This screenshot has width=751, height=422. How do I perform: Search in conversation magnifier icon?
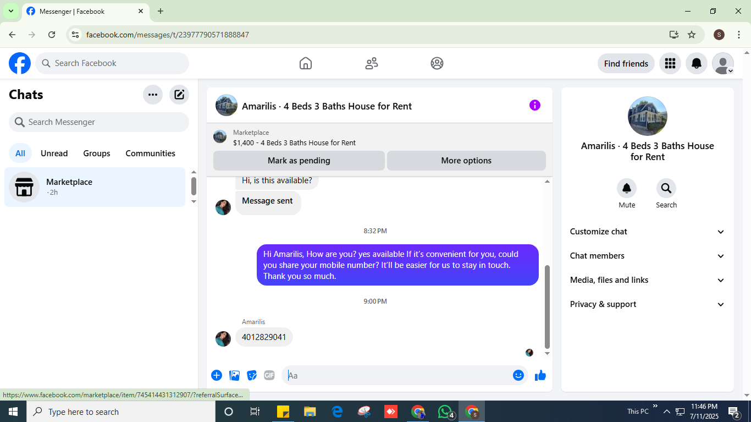point(666,189)
